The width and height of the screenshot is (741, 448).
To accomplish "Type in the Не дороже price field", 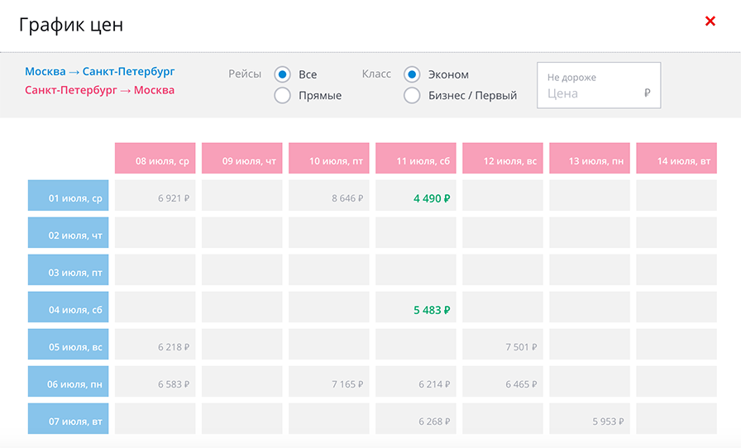I will tap(594, 93).
